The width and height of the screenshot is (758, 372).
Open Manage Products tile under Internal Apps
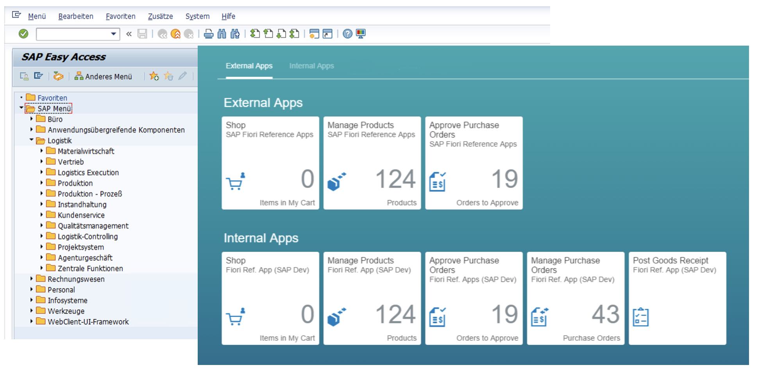pyautogui.click(x=372, y=298)
